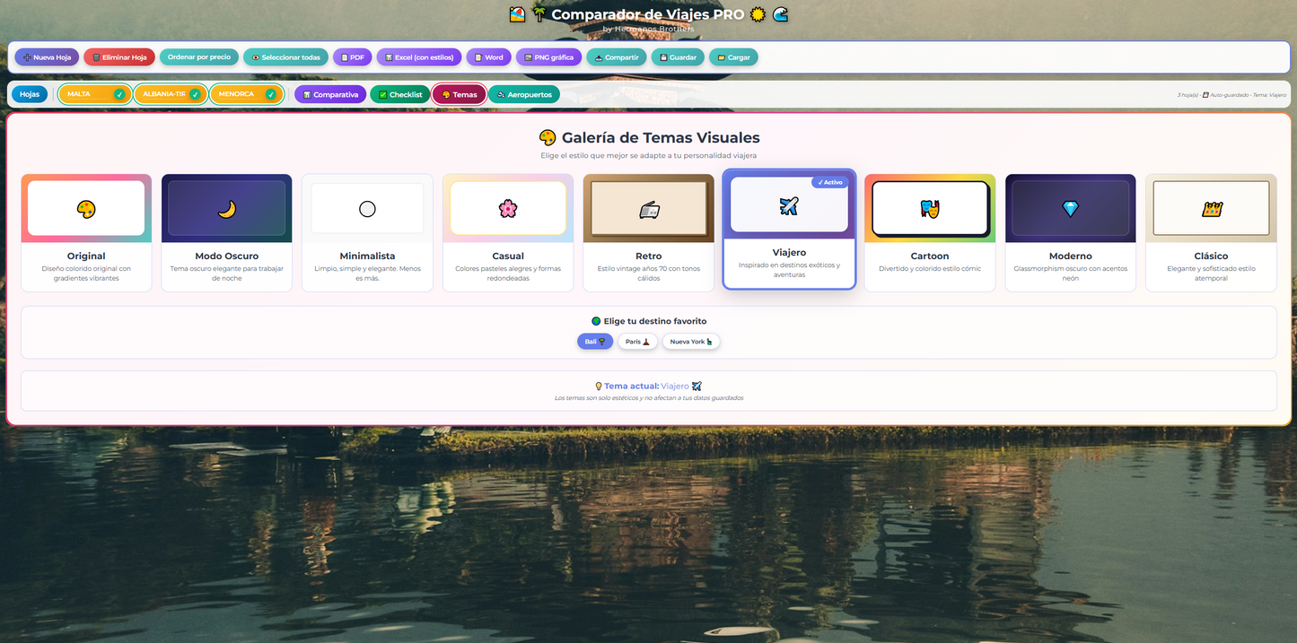Click the Activo badge on Viajero
The height and width of the screenshot is (643, 1297).
pos(830,182)
